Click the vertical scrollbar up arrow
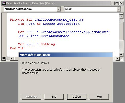The width and height of the screenshot is (125, 103). [x=121, y=17]
